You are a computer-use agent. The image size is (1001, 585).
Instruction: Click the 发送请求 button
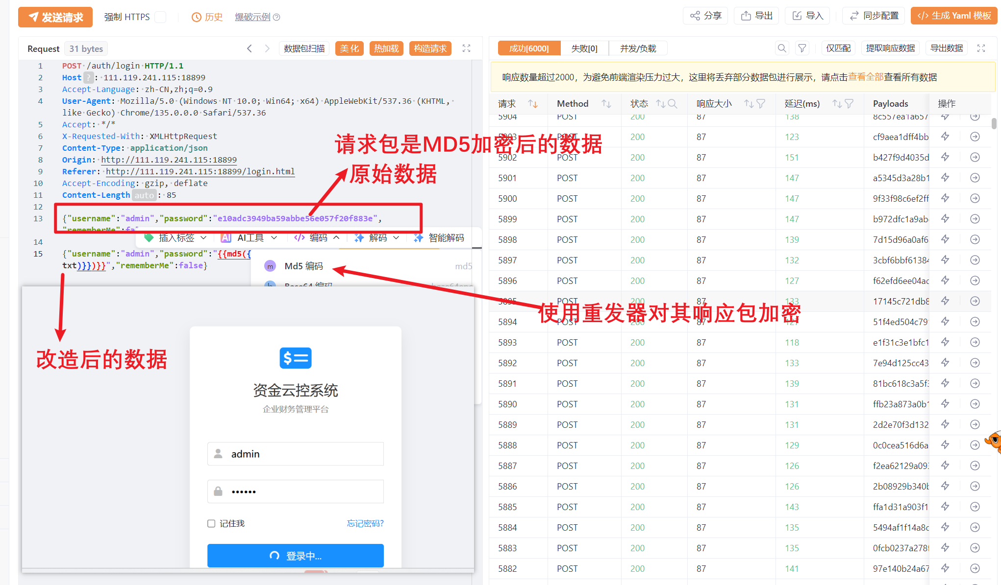[55, 17]
